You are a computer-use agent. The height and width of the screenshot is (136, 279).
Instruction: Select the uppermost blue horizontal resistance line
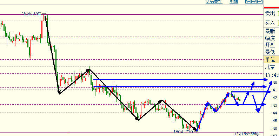pos(180,80)
